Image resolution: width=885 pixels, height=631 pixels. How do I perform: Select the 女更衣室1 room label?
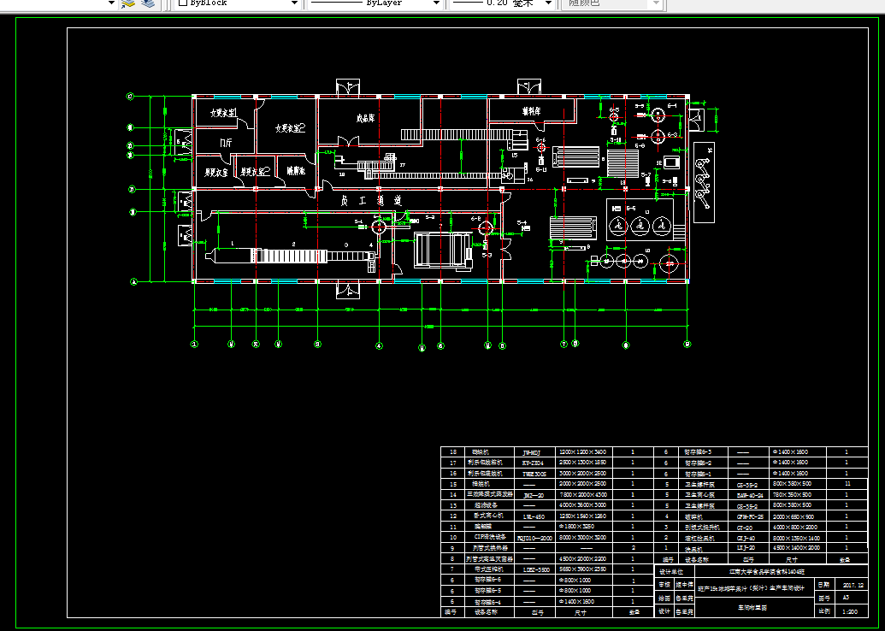coord(223,114)
